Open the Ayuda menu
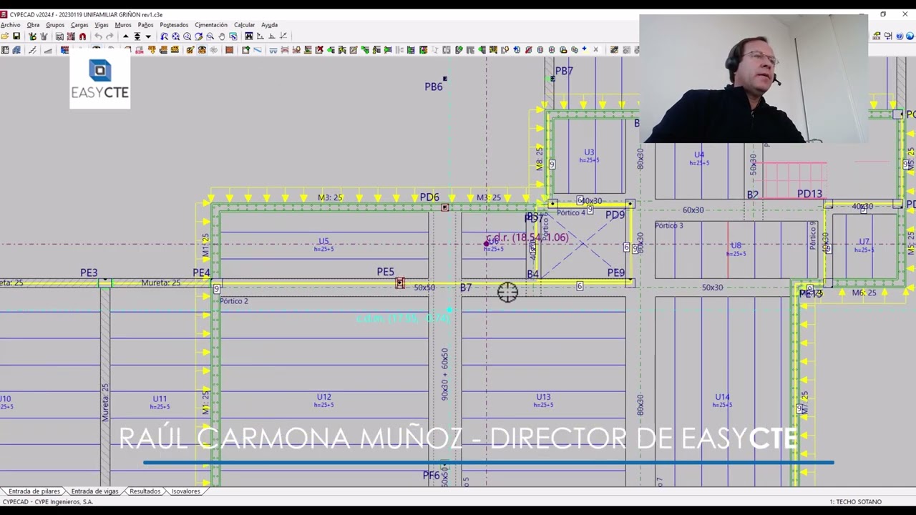The image size is (916, 515). pyautogui.click(x=269, y=25)
